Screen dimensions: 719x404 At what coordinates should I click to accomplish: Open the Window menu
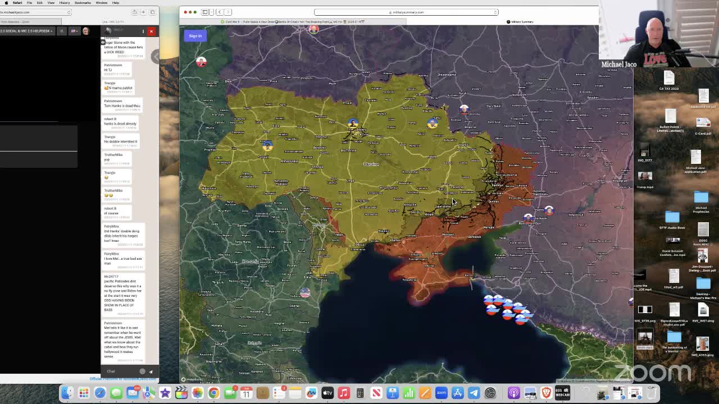click(x=102, y=3)
